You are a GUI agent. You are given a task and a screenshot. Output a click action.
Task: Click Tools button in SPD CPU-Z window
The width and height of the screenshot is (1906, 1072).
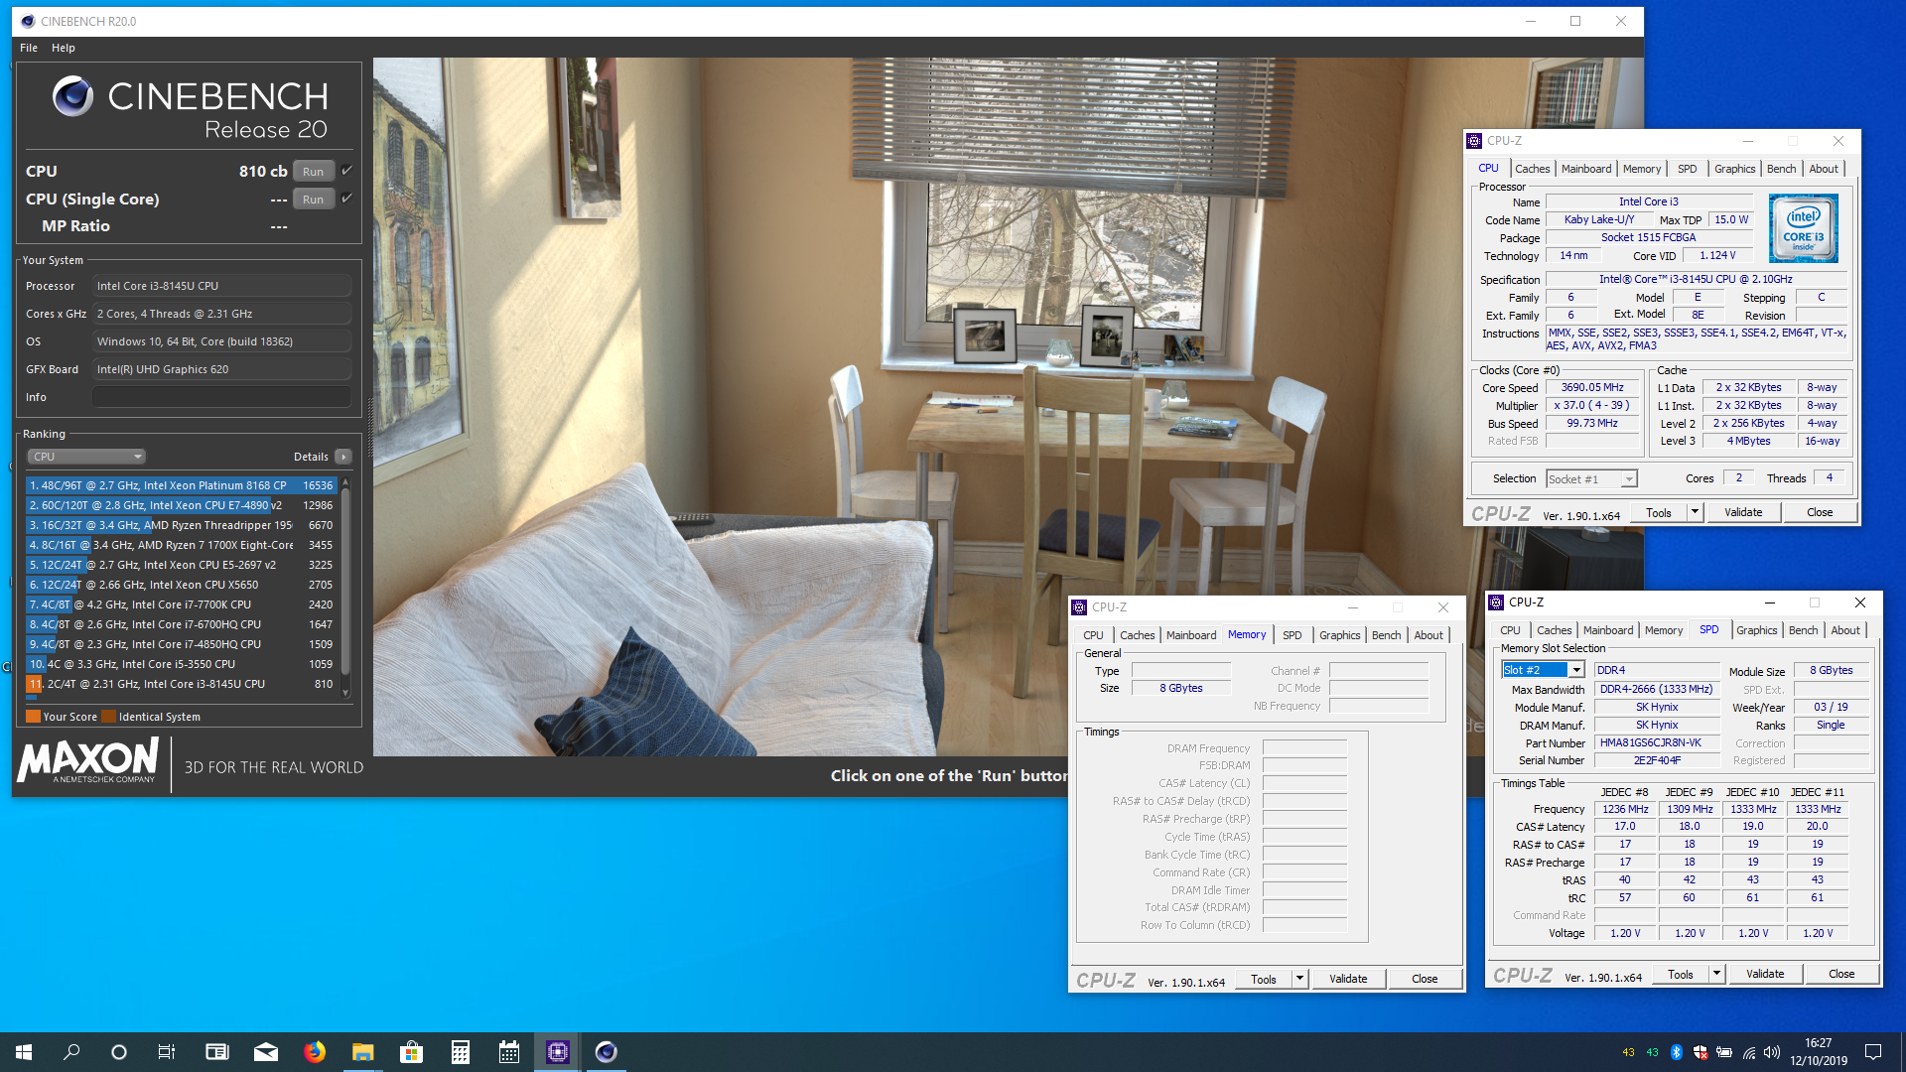point(1681,974)
